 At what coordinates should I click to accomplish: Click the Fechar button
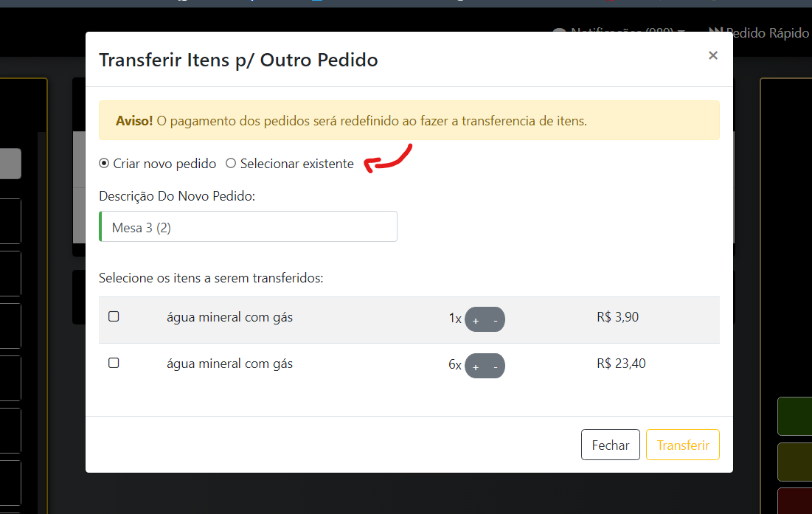pyautogui.click(x=610, y=445)
